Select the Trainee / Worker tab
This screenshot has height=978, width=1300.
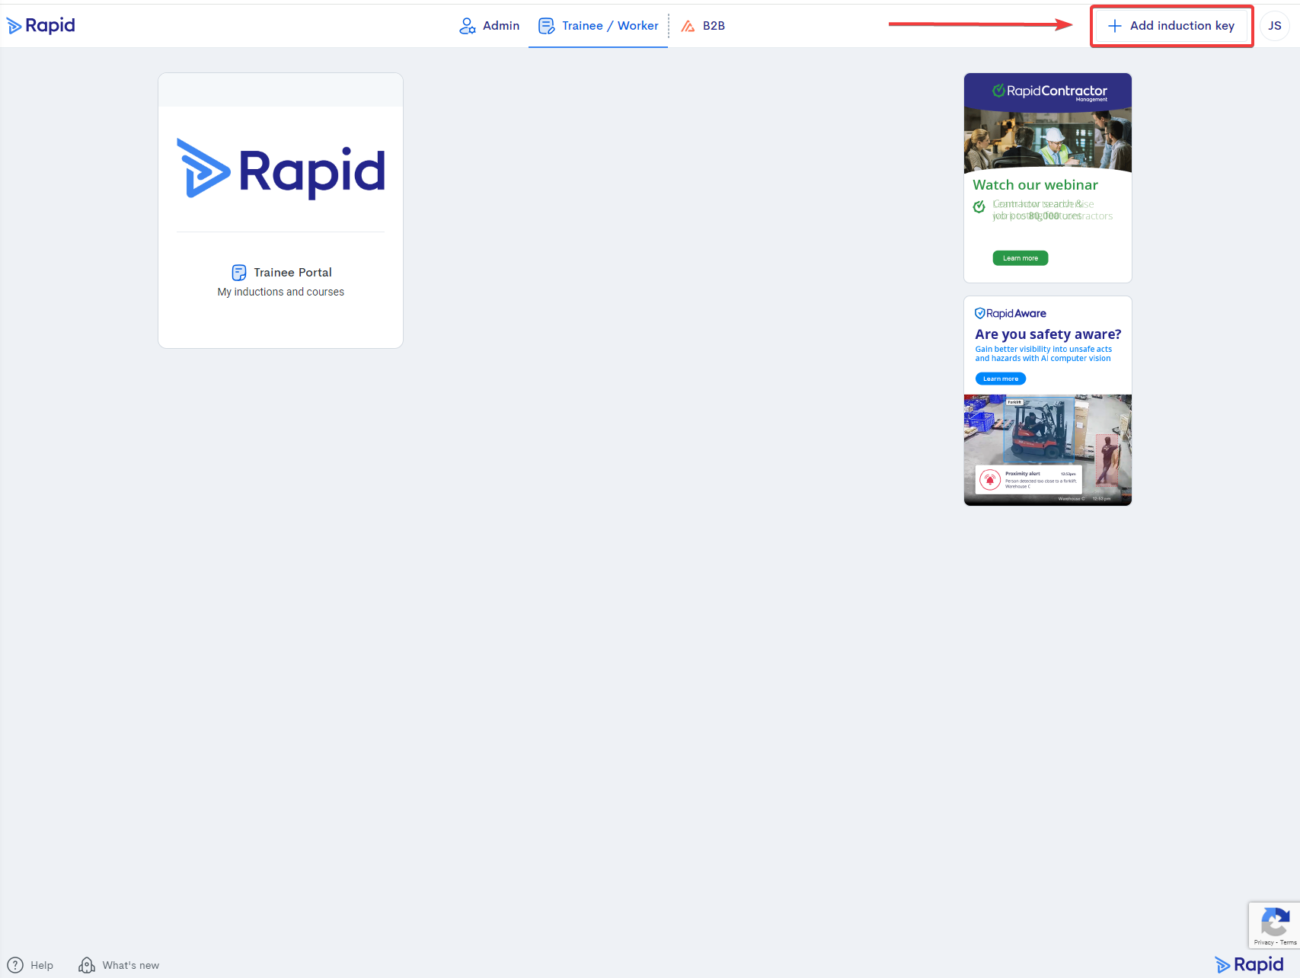click(598, 26)
